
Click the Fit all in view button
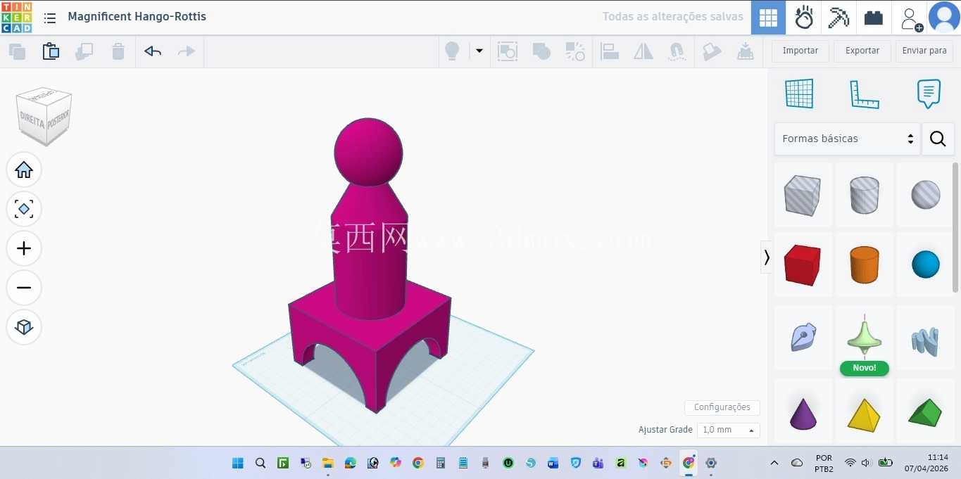(24, 209)
